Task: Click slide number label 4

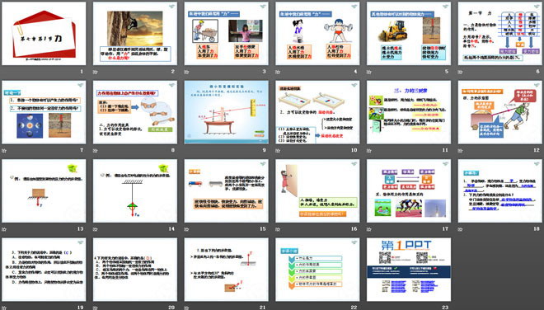Action: [355, 72]
